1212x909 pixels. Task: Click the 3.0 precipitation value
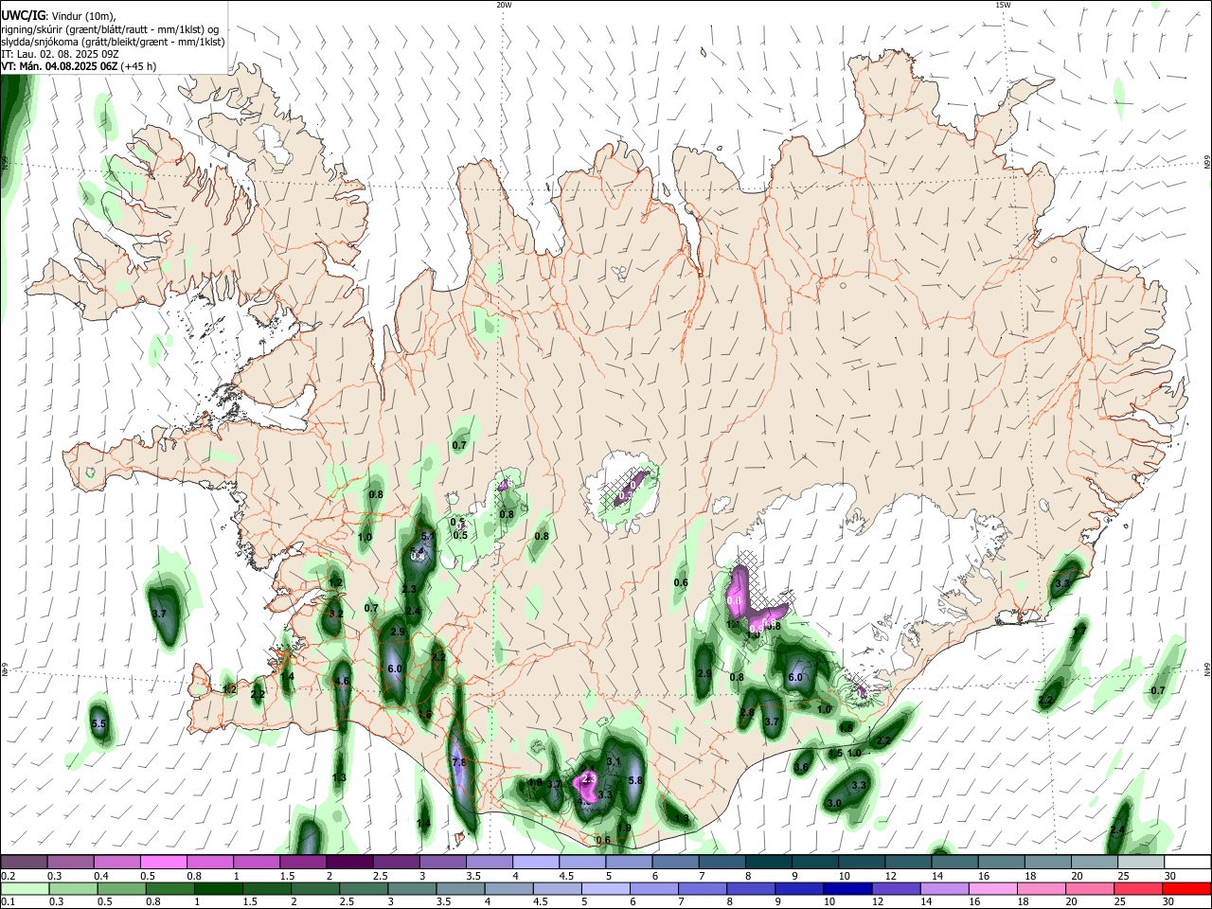834,803
